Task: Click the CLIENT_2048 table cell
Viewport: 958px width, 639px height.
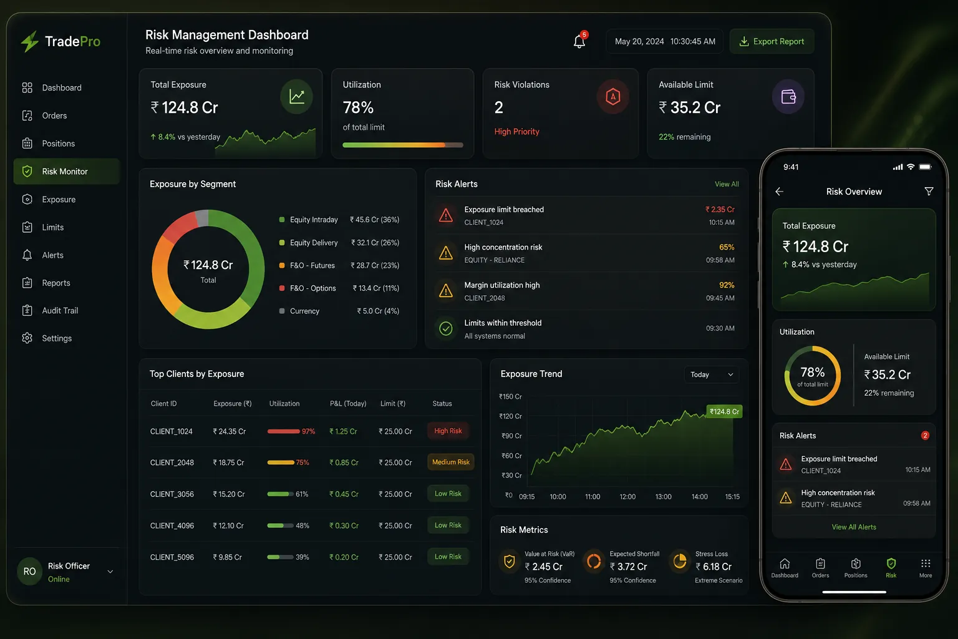Action: pyautogui.click(x=172, y=462)
